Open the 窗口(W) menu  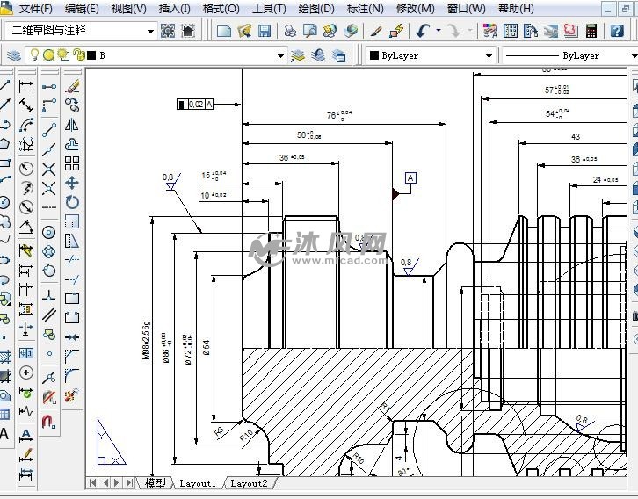point(467,9)
